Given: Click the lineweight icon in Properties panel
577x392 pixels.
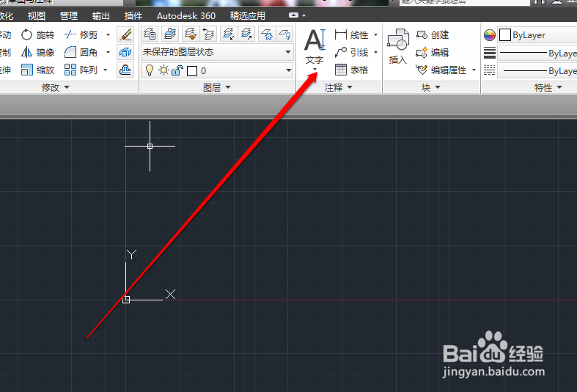Looking at the screenshot, I should click(x=490, y=53).
